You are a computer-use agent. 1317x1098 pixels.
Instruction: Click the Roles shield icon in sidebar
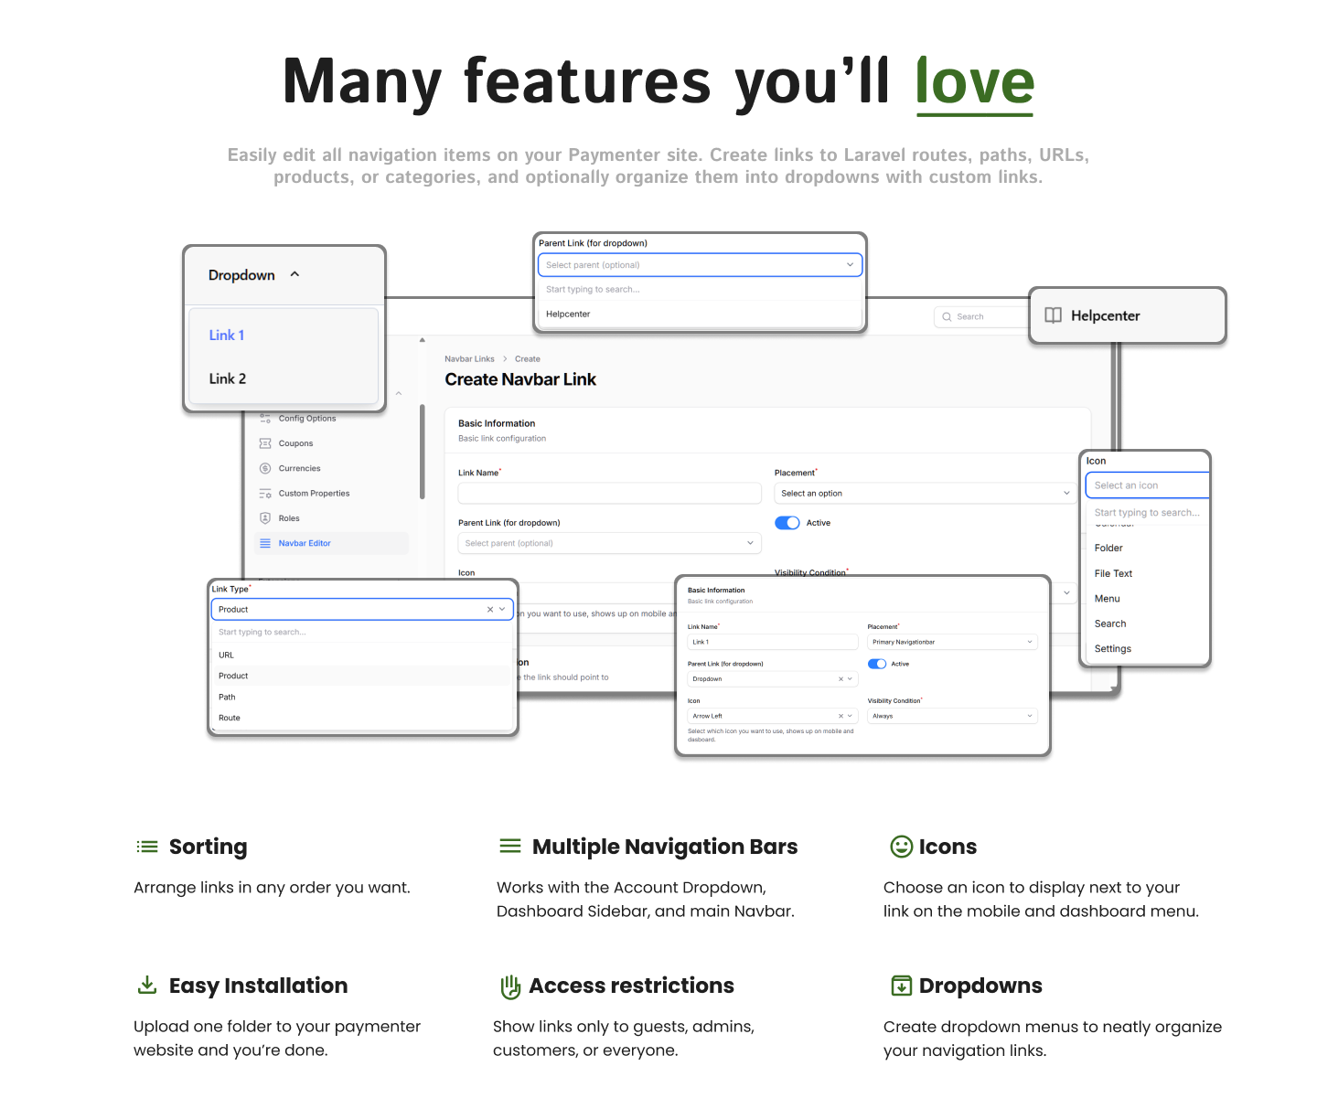pyautogui.click(x=265, y=518)
